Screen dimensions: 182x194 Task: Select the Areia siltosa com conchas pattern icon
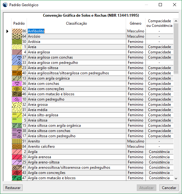[17, 131]
